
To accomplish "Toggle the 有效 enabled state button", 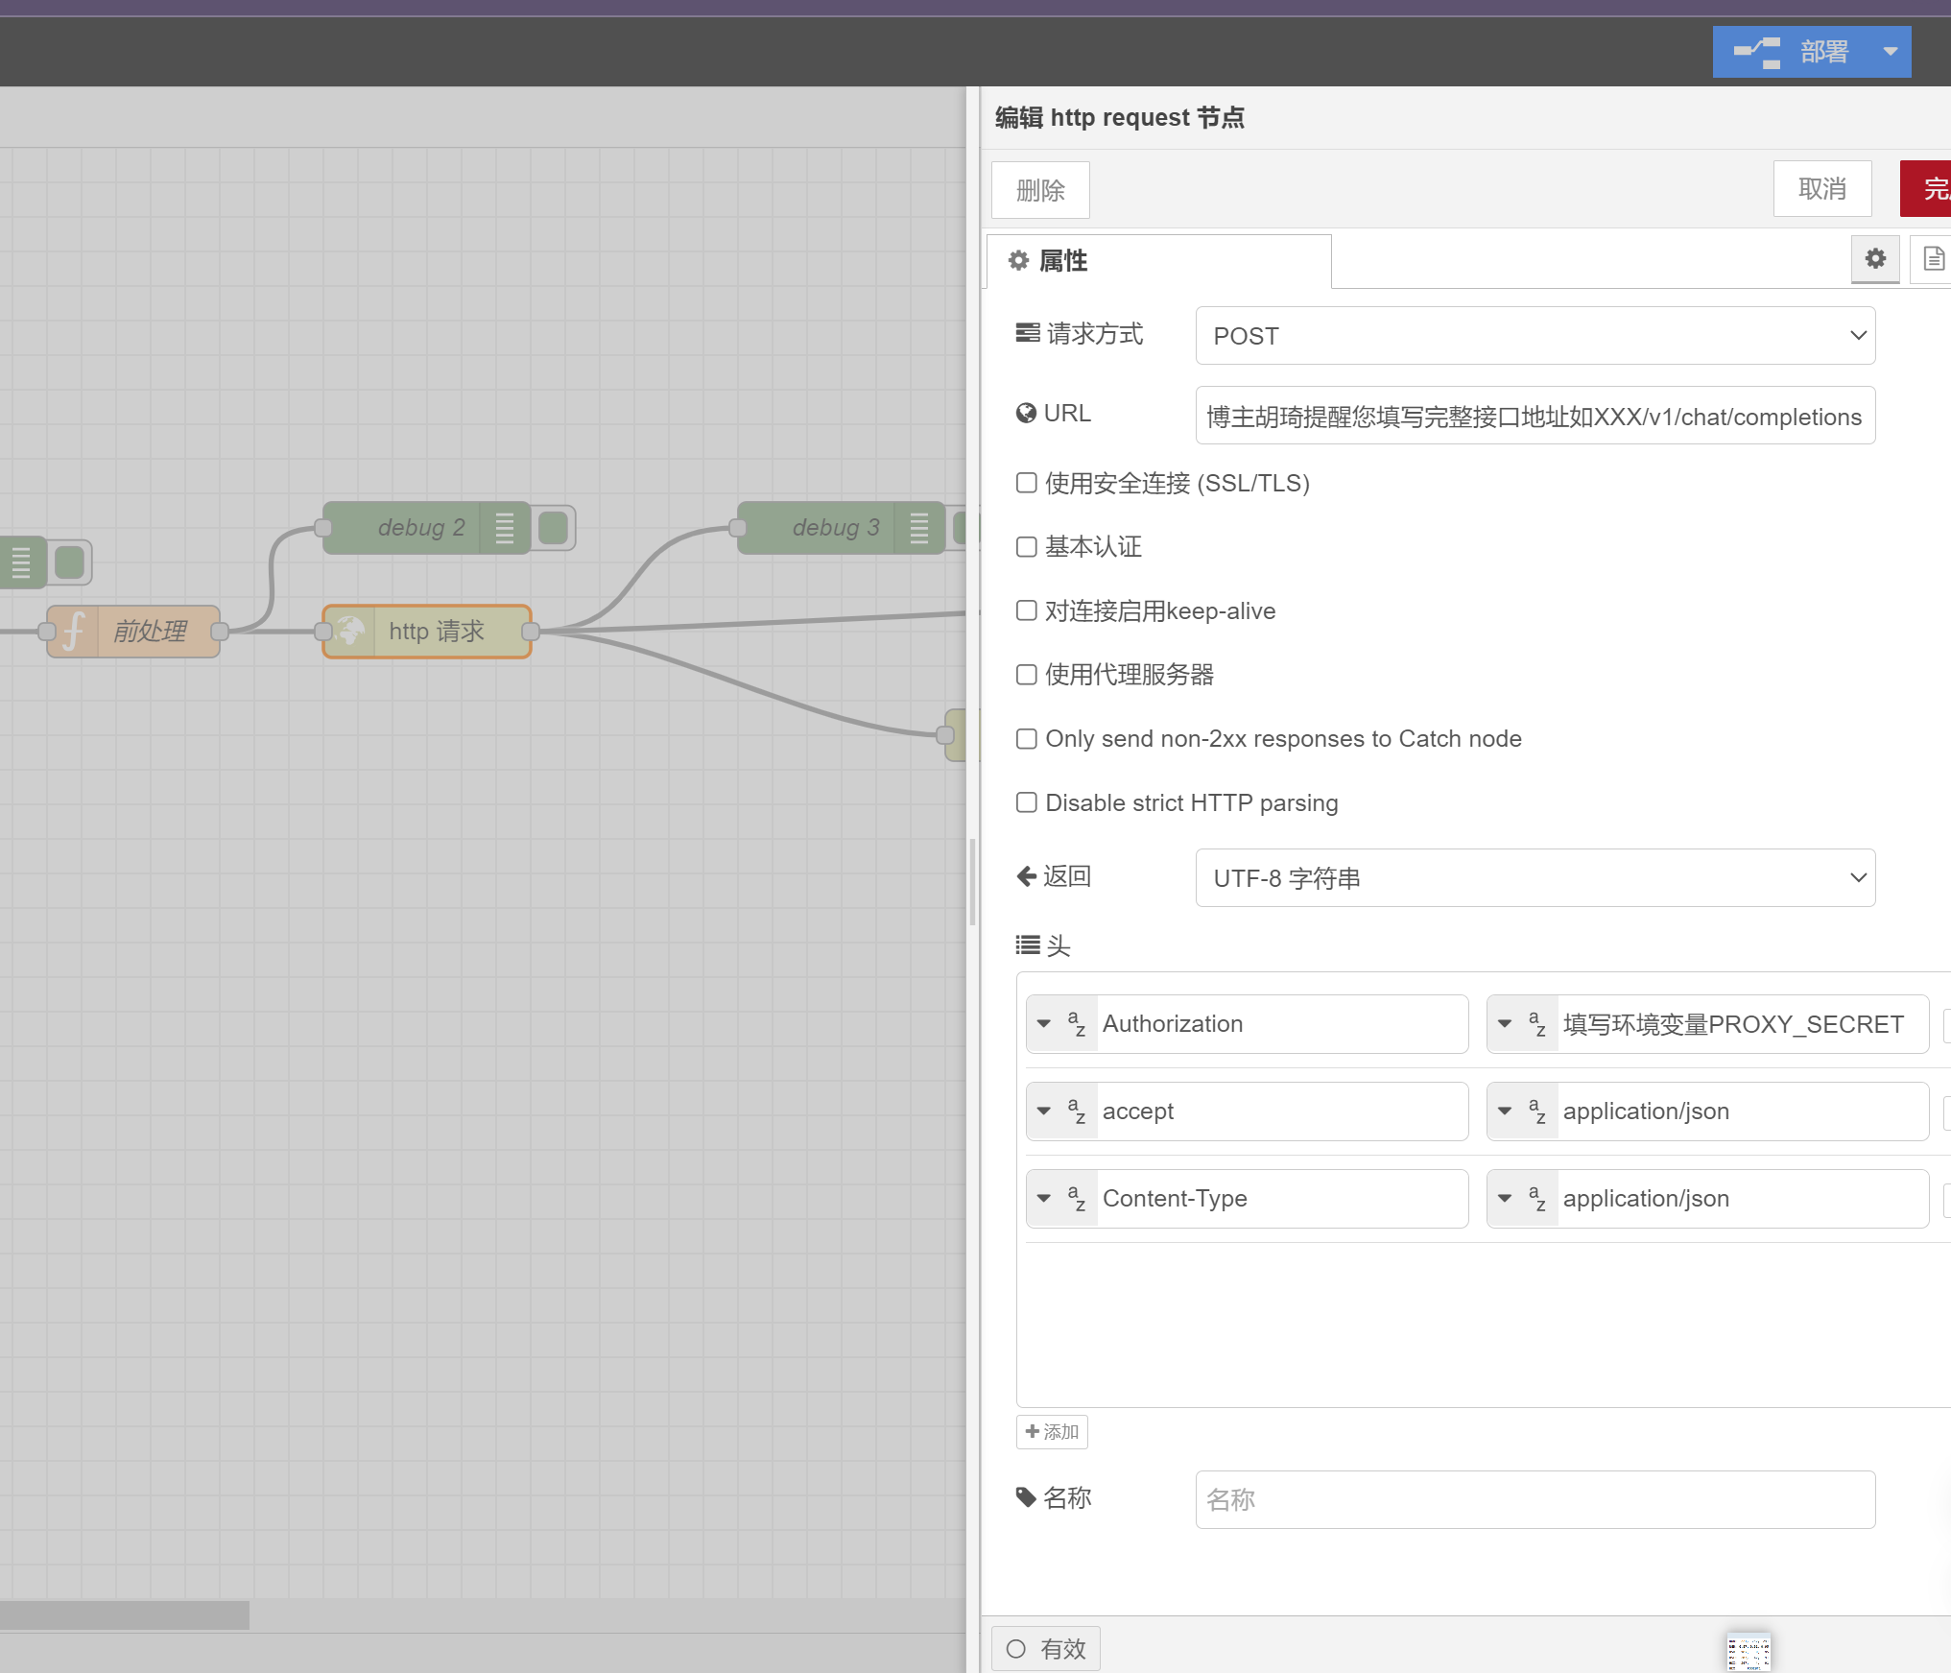I will click(x=1045, y=1648).
